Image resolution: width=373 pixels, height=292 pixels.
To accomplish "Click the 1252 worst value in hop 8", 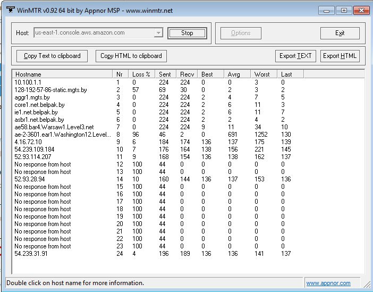I will pyautogui.click(x=261, y=135).
